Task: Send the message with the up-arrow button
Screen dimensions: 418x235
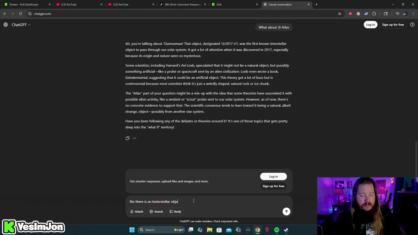Action: [x=286, y=211]
